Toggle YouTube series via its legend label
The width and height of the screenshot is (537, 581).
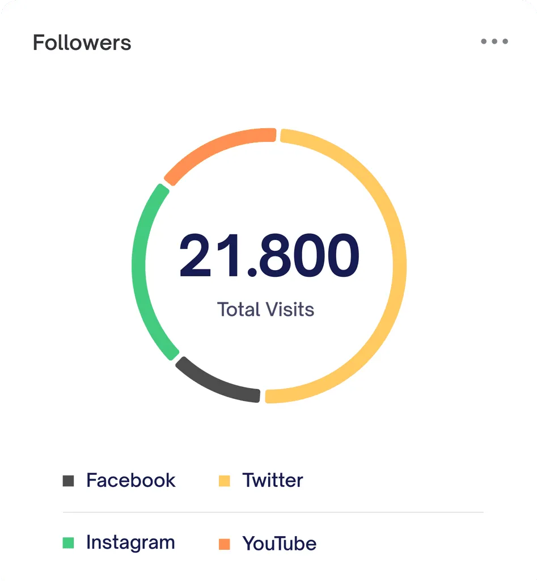pos(280,544)
